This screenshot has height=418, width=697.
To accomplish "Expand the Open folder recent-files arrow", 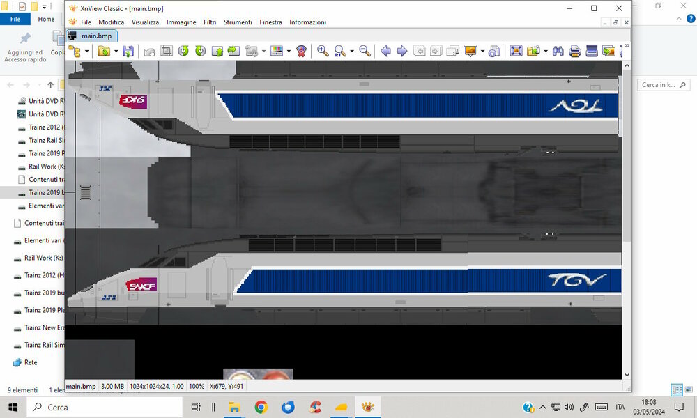I will pyautogui.click(x=116, y=51).
